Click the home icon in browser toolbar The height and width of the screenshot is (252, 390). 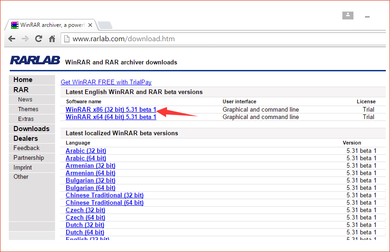(52, 39)
